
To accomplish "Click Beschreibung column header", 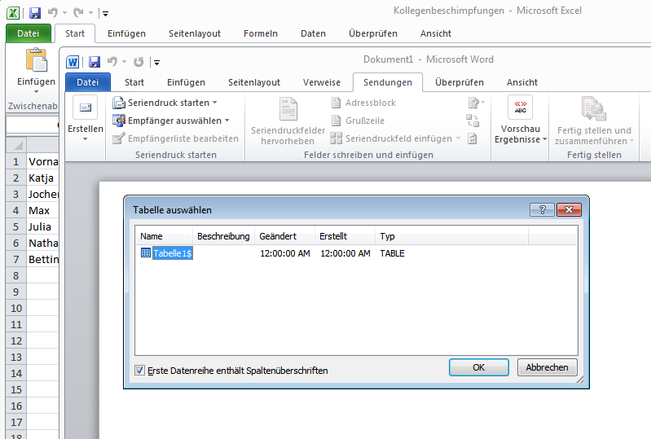I will (223, 236).
